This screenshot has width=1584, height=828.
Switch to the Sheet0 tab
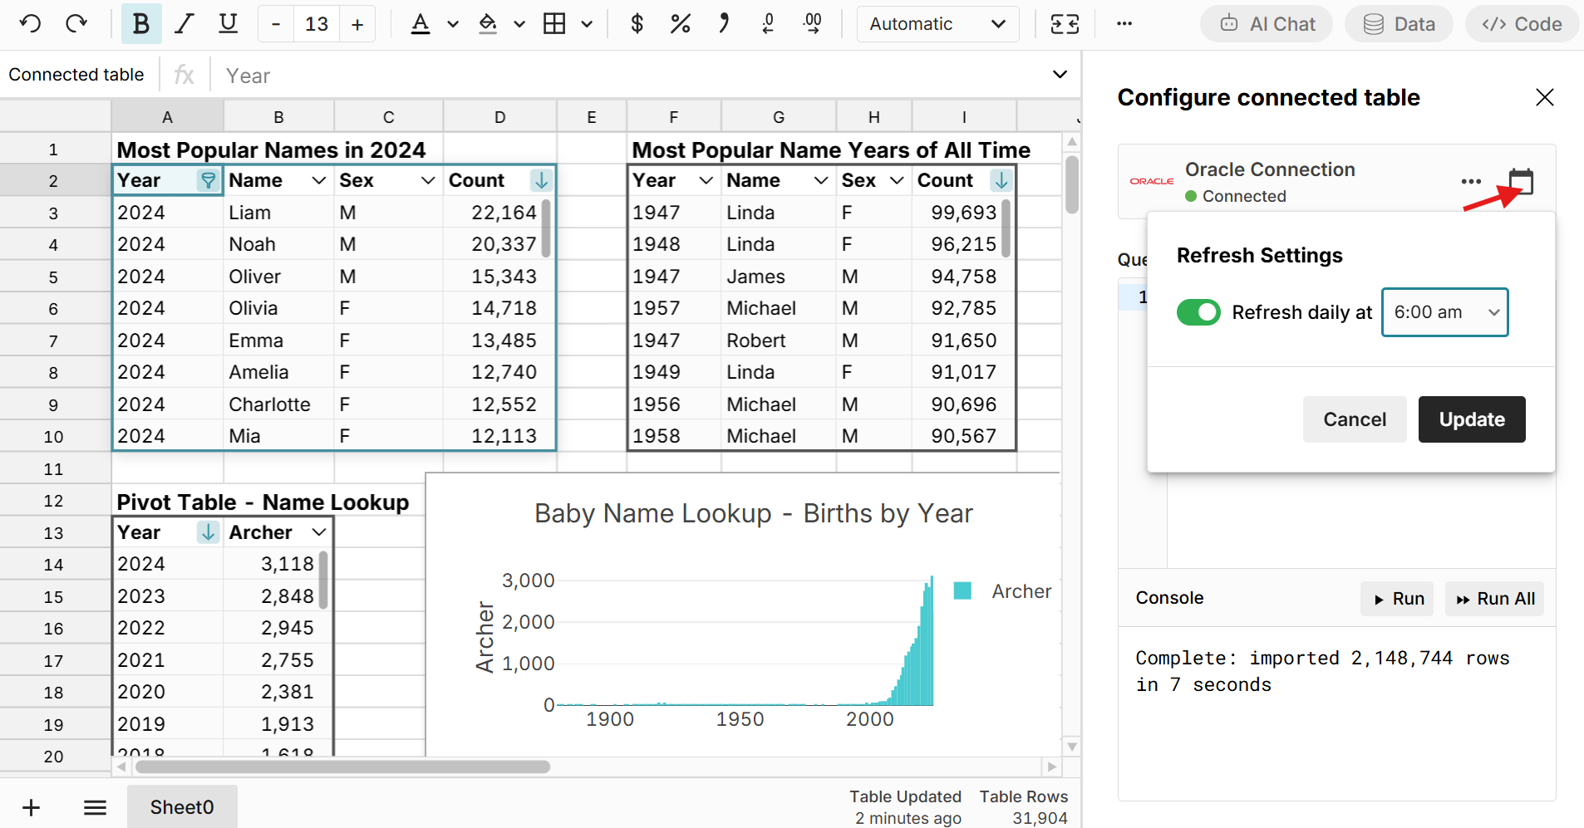(182, 807)
